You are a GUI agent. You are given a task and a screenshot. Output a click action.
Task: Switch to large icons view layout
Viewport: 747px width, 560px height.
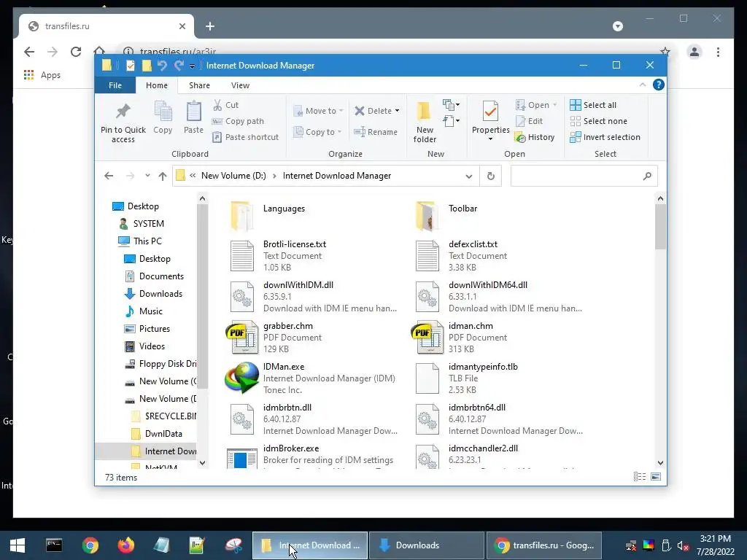[656, 477]
